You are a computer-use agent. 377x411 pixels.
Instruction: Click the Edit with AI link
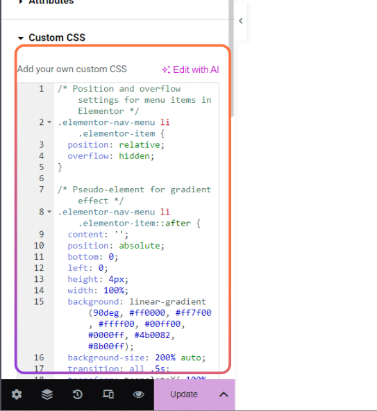pos(196,69)
